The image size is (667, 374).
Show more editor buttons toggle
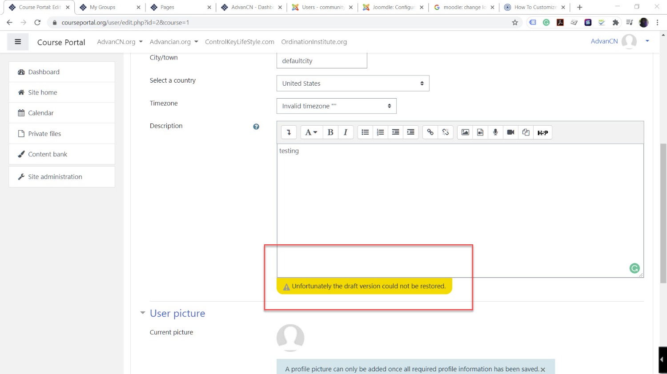click(289, 132)
